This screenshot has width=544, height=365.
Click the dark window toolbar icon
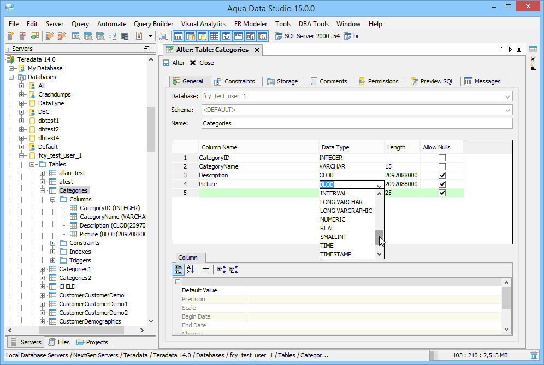(125, 36)
